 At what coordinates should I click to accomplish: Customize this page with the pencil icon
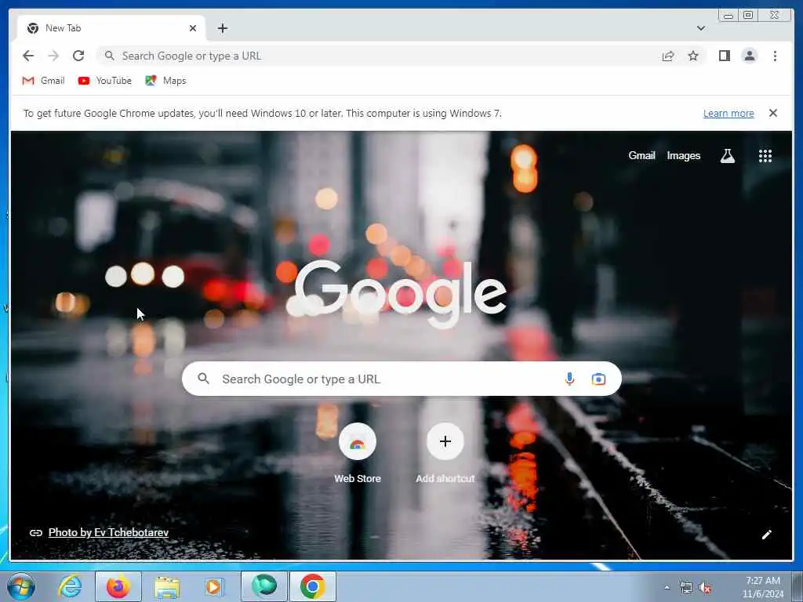tap(766, 535)
